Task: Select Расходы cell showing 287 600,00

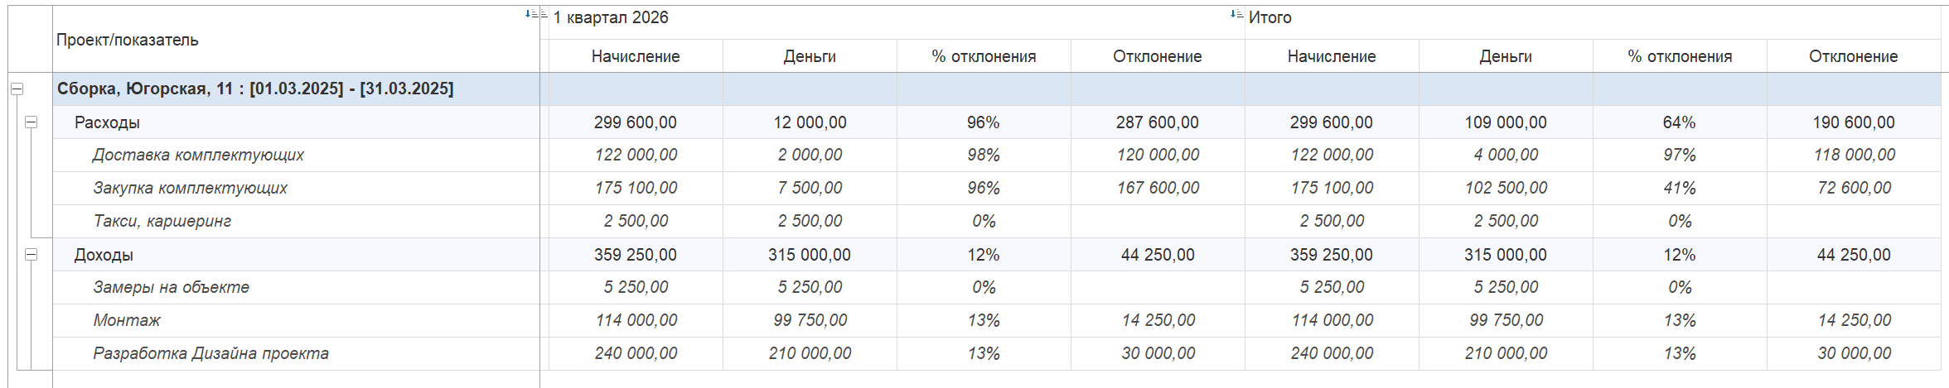Action: pyautogui.click(x=1158, y=122)
